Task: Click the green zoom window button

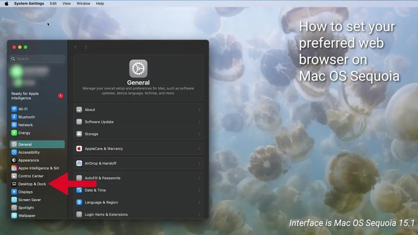Action: pos(25,47)
